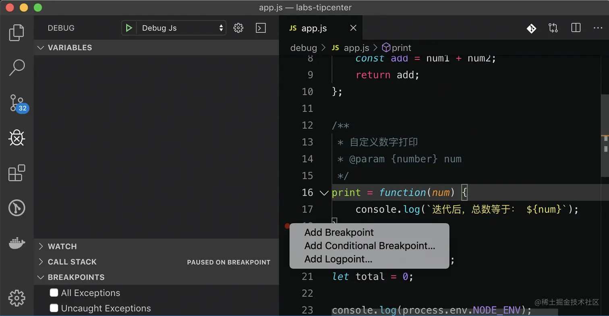Click line number 13 in the gutter
This screenshot has width=609, height=316.
pyautogui.click(x=307, y=142)
